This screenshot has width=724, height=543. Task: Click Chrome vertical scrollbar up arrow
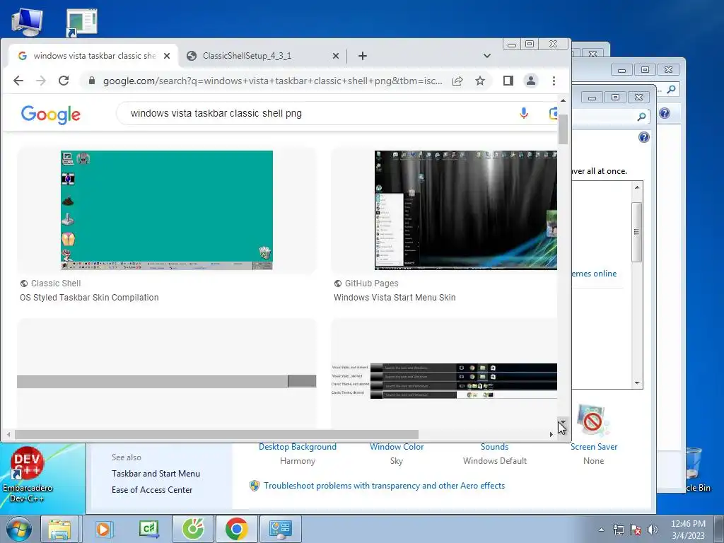pyautogui.click(x=563, y=100)
